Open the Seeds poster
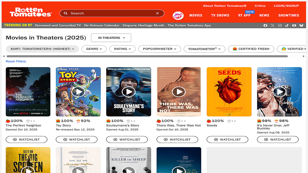The height and width of the screenshot is (173, 308). coord(229,92)
